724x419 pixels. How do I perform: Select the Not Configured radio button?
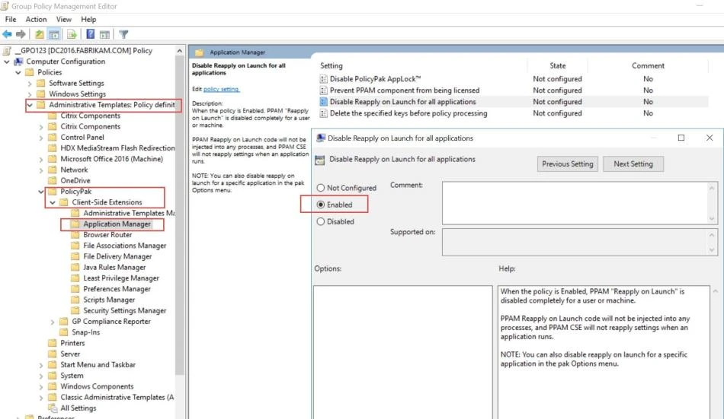point(321,188)
